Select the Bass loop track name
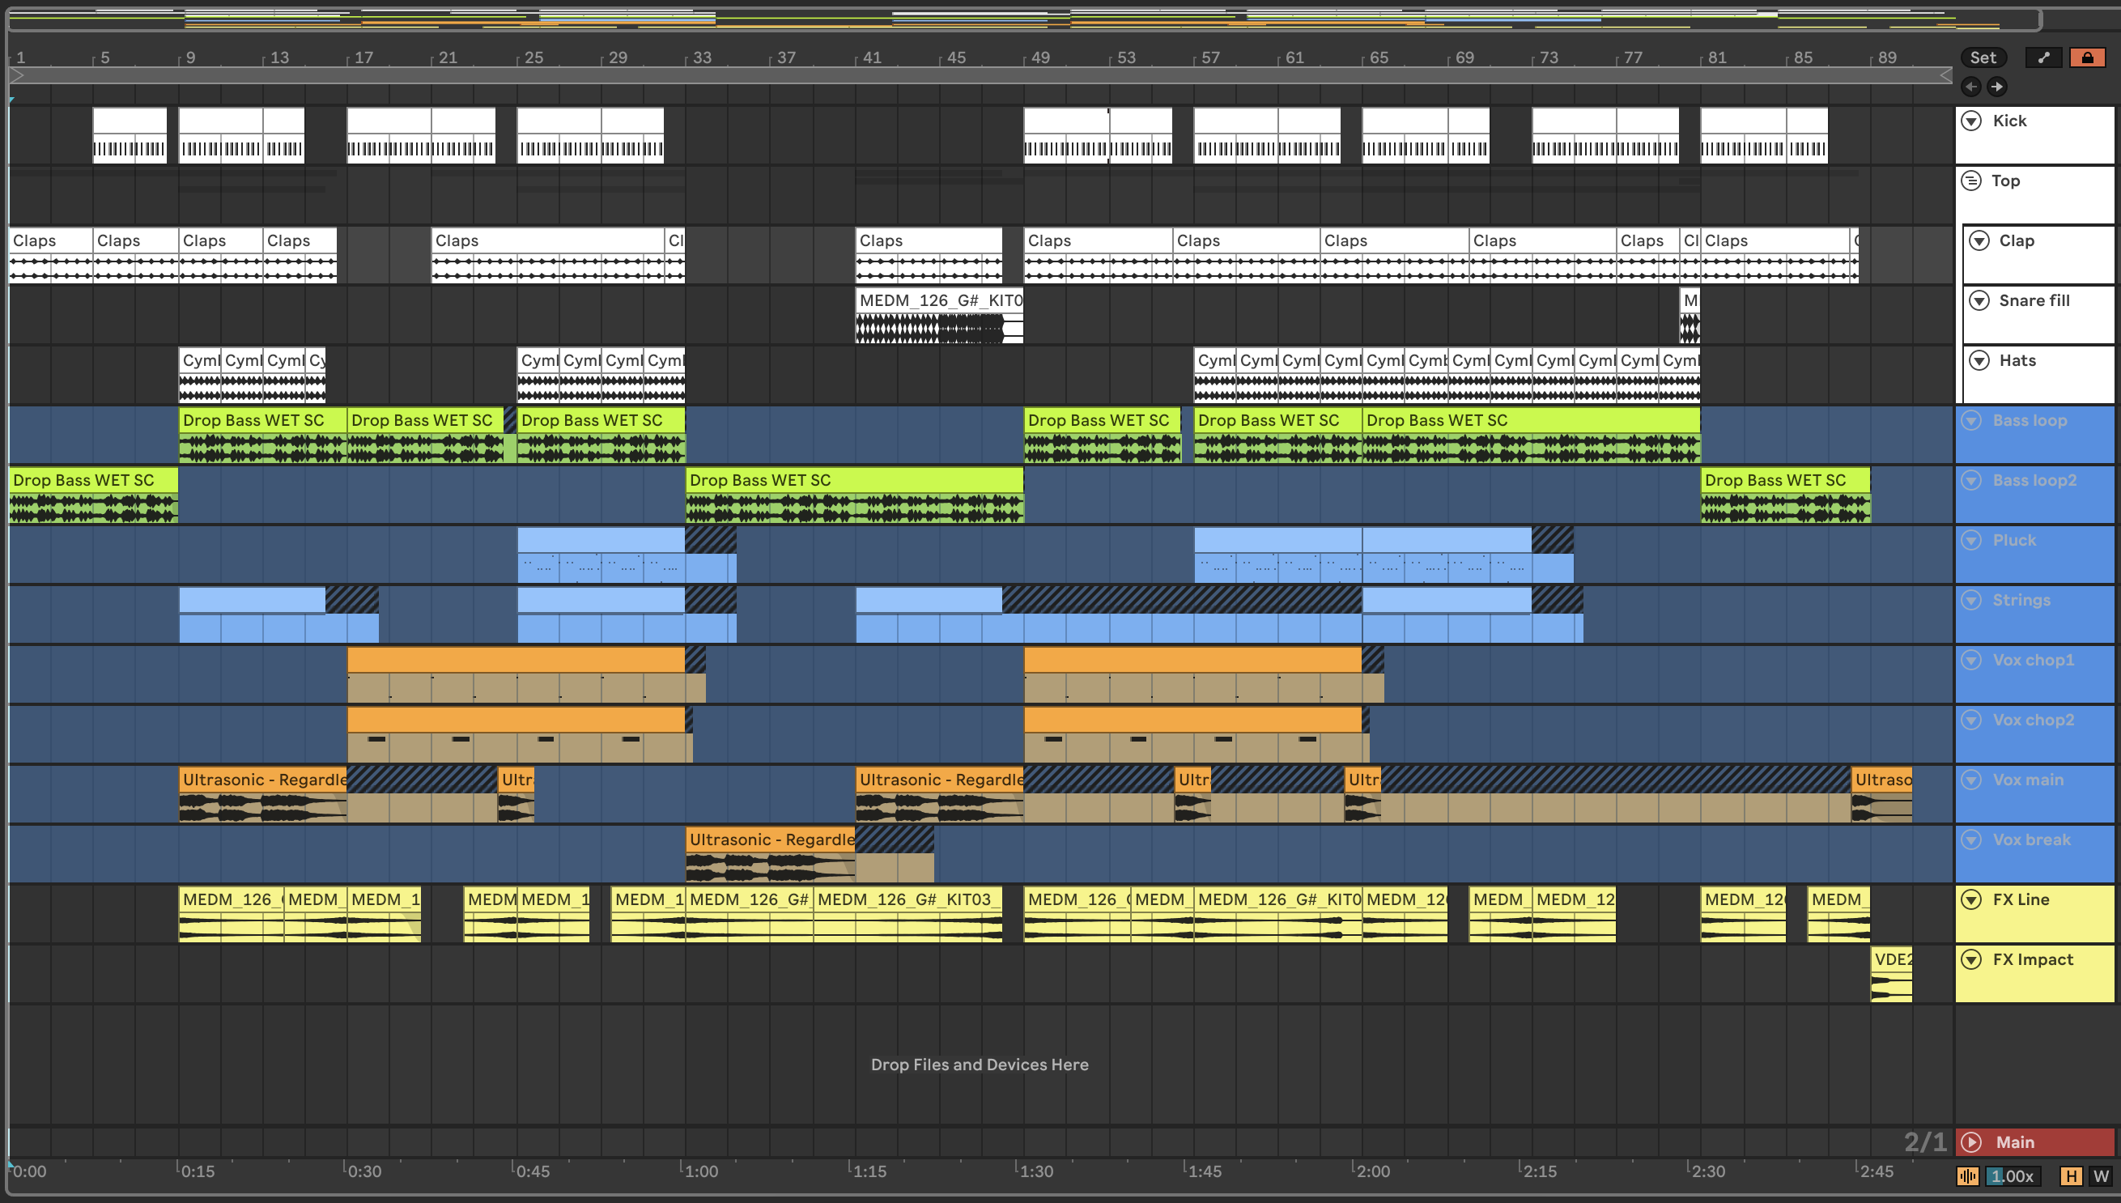Viewport: 2121px width, 1203px height. (x=2030, y=420)
